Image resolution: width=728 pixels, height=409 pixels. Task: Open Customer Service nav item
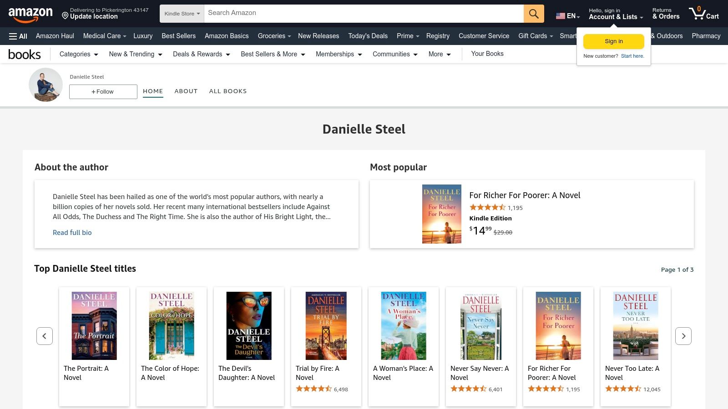484,36
